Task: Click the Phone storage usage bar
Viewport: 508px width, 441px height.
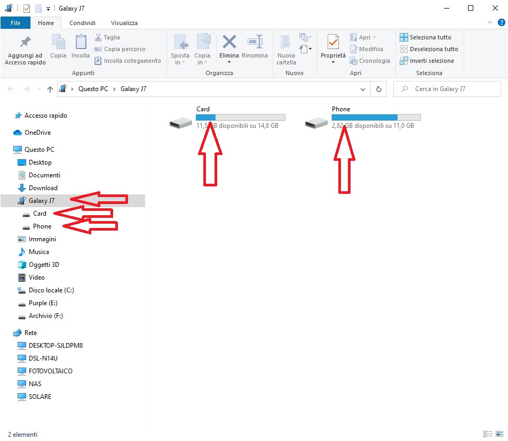Action: 376,117
